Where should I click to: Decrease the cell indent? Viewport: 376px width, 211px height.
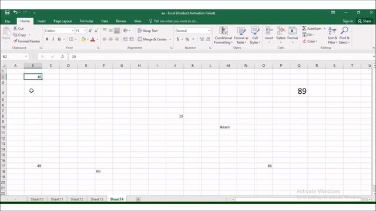coord(125,39)
